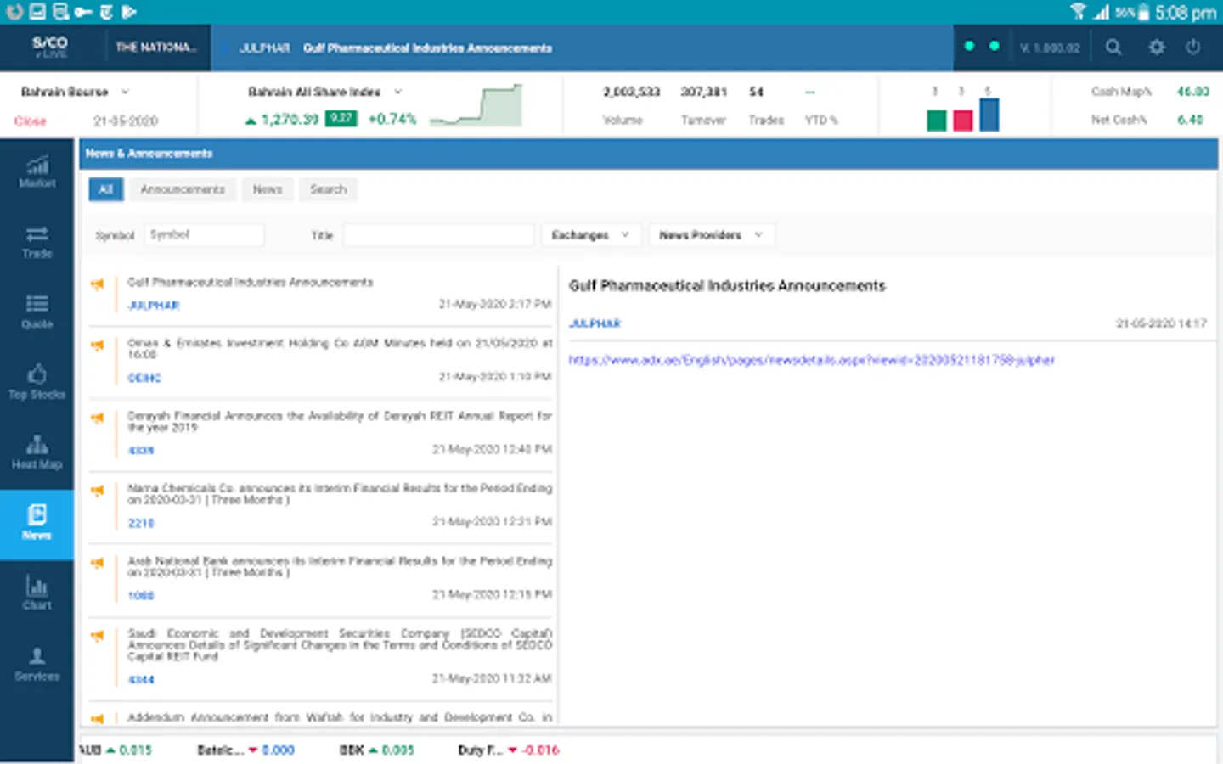Open the Wafrah Addendum Announcement headline
Screen dimensions: 1223x764
coord(340,717)
